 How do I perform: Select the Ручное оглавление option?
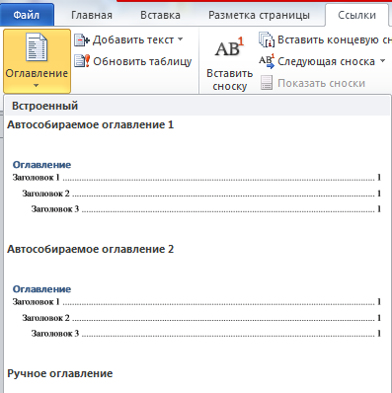[x=60, y=373]
